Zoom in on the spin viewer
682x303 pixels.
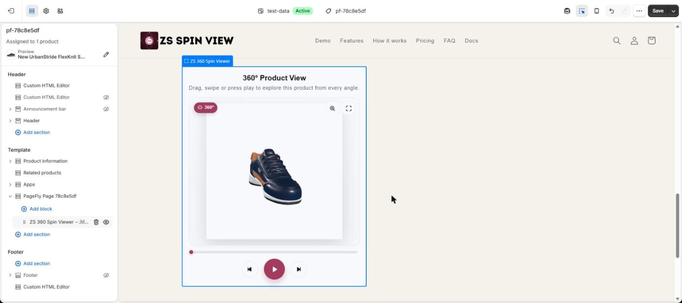pos(332,109)
